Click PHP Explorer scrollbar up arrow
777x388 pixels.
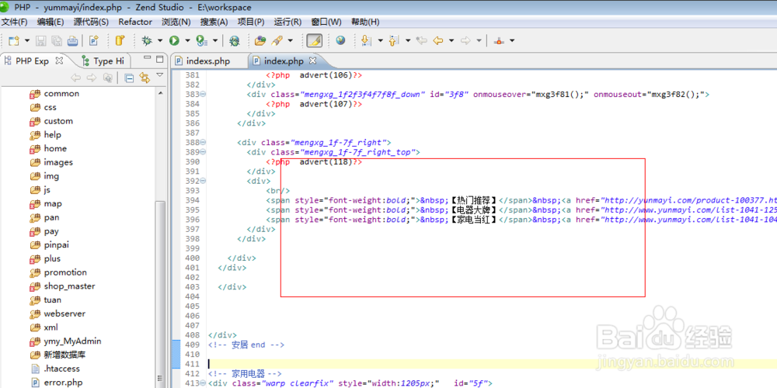coord(161,93)
